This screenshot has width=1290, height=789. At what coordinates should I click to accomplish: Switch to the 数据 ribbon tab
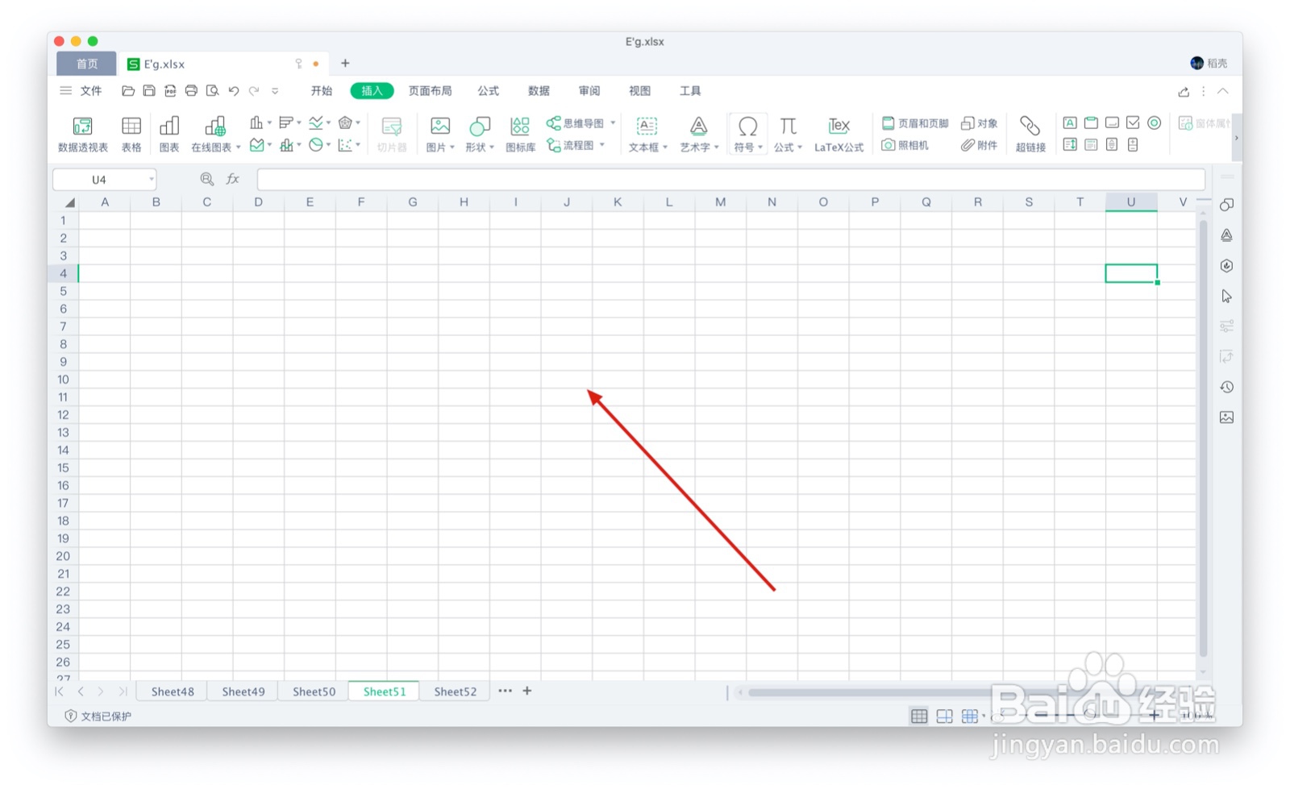pyautogui.click(x=539, y=91)
